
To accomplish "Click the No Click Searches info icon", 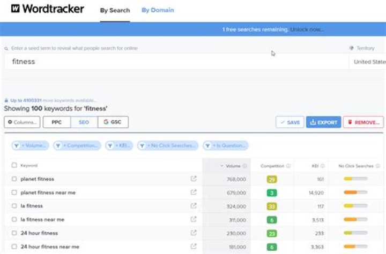I will (x=377, y=166).
